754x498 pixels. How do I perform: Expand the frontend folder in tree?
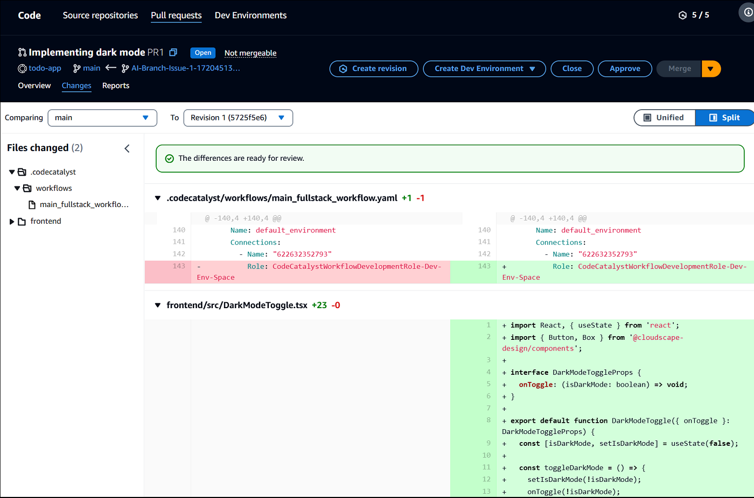(x=12, y=222)
